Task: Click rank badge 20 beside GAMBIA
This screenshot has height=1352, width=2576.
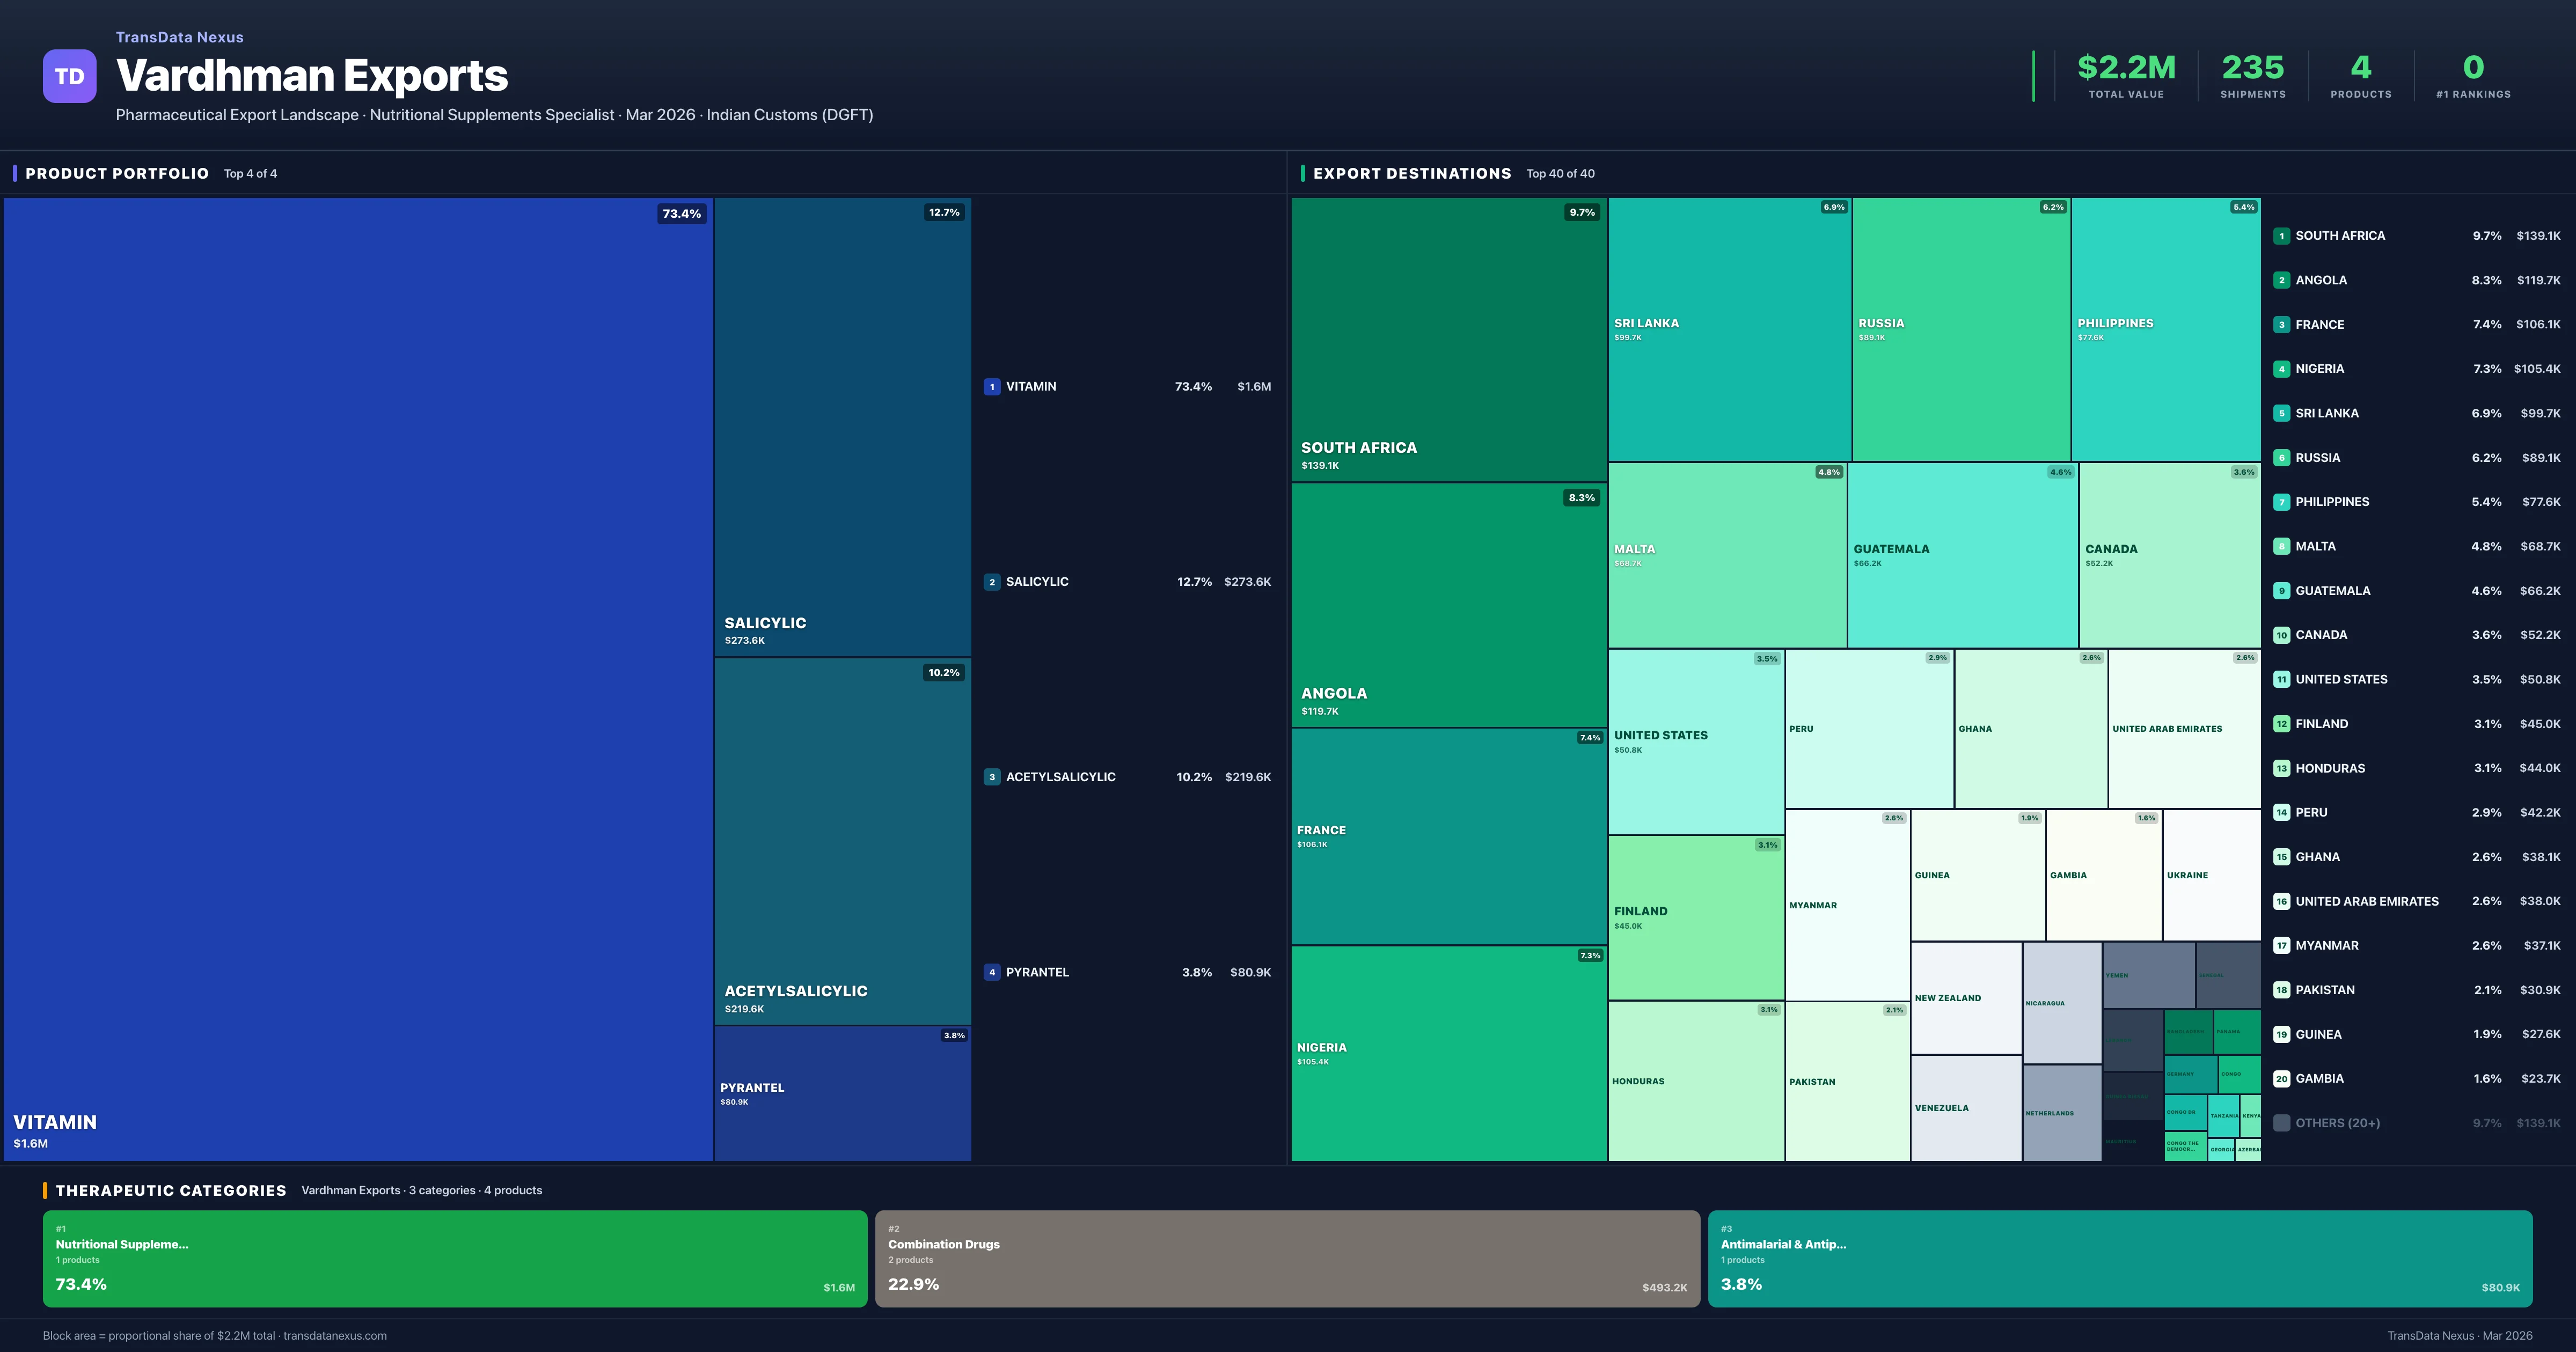Action: pos(2281,1078)
